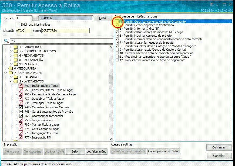Expand the 6 - FECHAMENTOS node
This screenshot has height=166, width=235.
point(11,56)
